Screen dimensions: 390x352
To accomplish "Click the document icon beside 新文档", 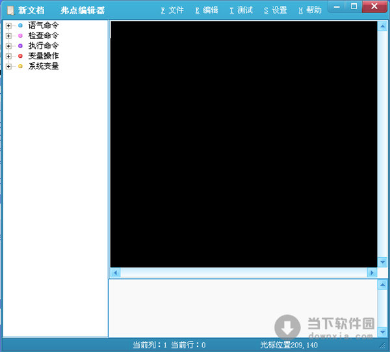I will (10, 10).
